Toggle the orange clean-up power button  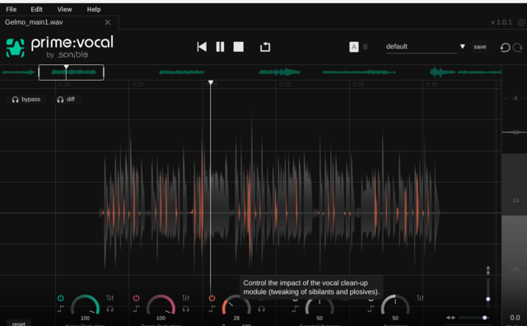212,298
